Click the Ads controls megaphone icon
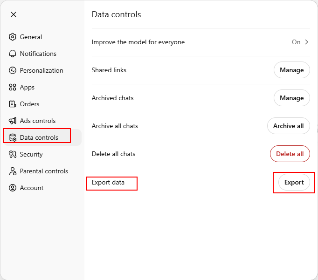318x280 pixels. (x=13, y=121)
